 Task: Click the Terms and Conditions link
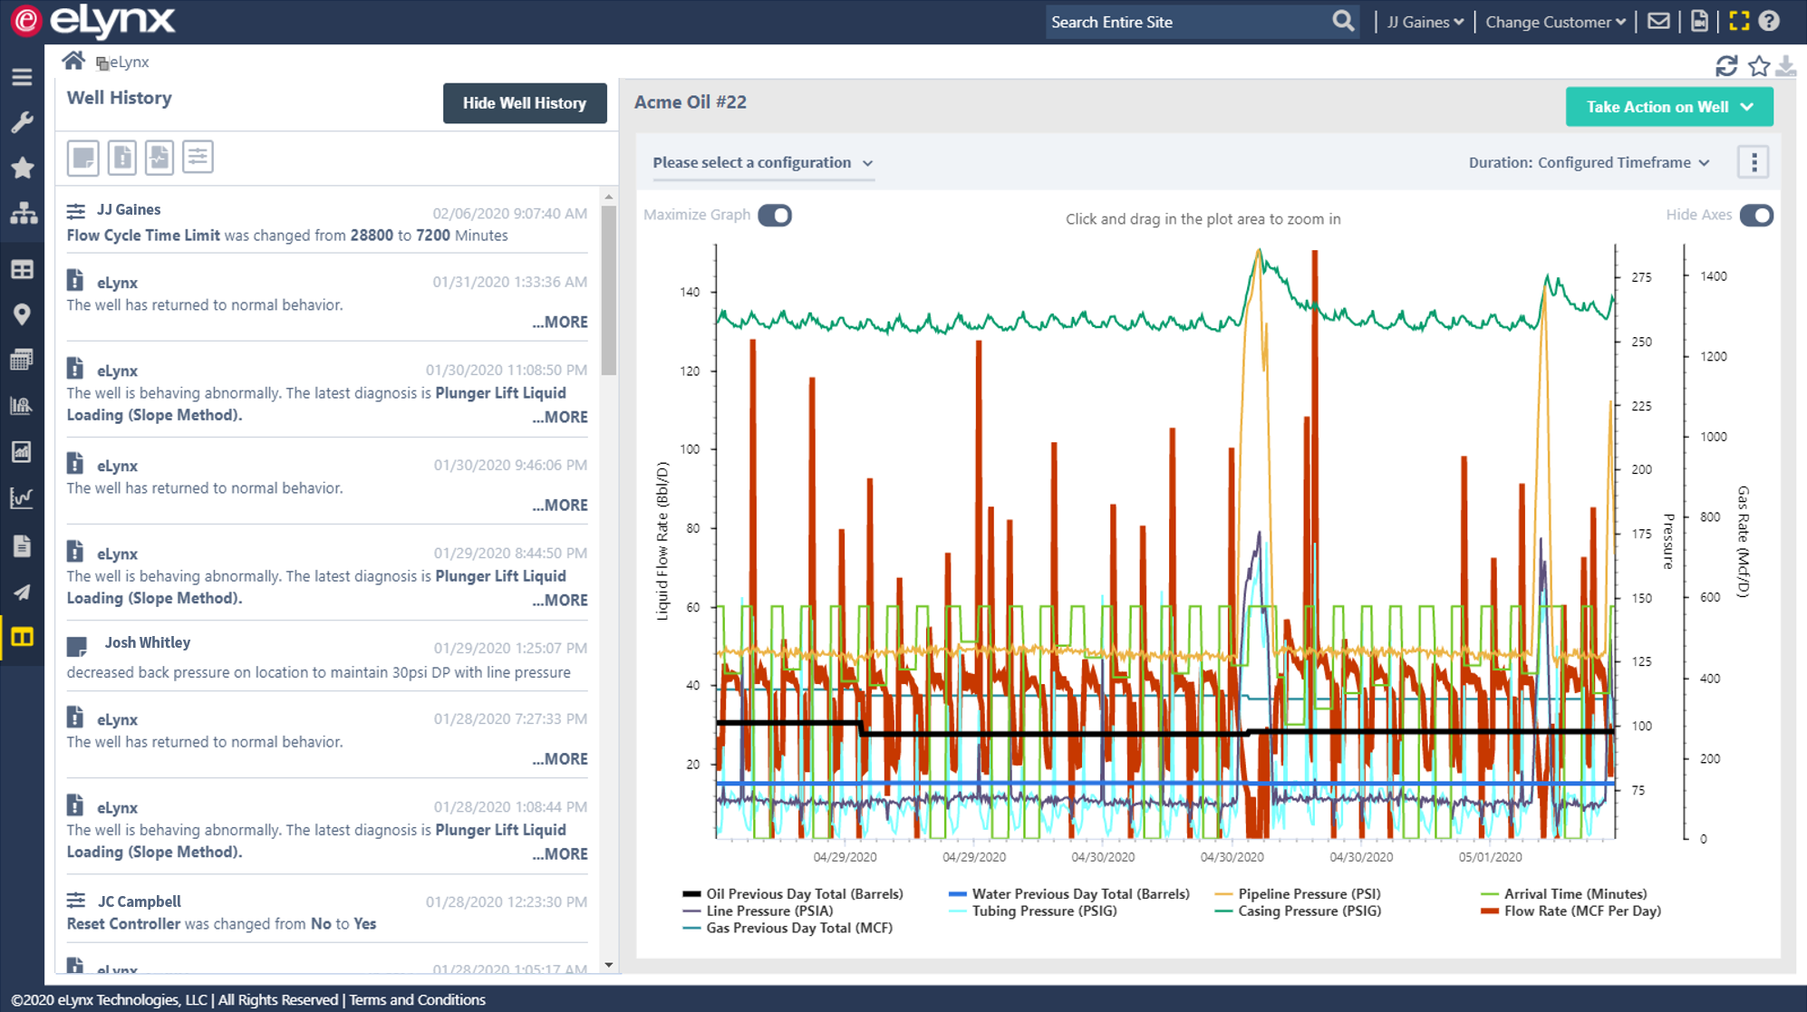[x=417, y=1000]
